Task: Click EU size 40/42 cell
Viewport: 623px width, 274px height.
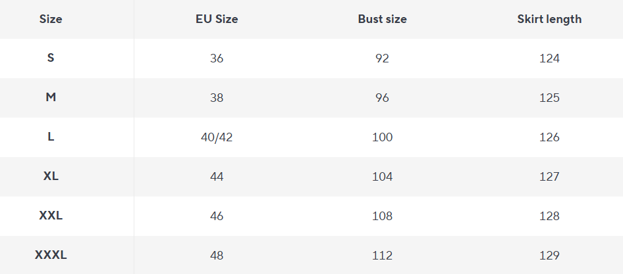Action: coord(217,137)
